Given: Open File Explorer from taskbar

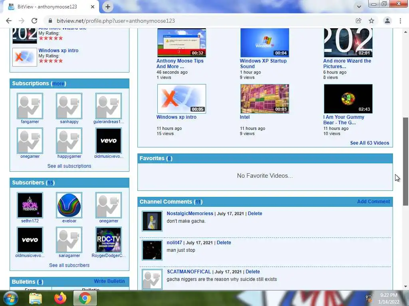Looking at the screenshot, I should pos(35,298).
